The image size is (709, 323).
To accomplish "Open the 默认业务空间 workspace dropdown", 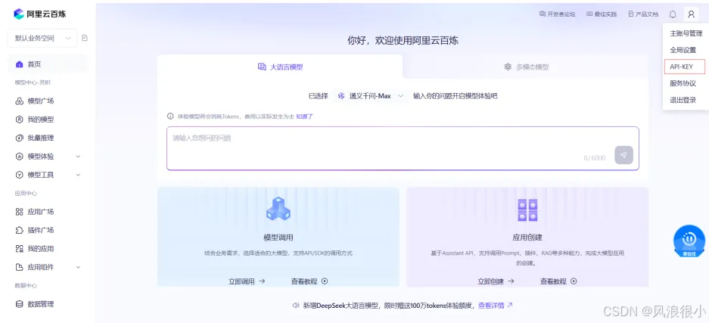I will click(x=42, y=39).
